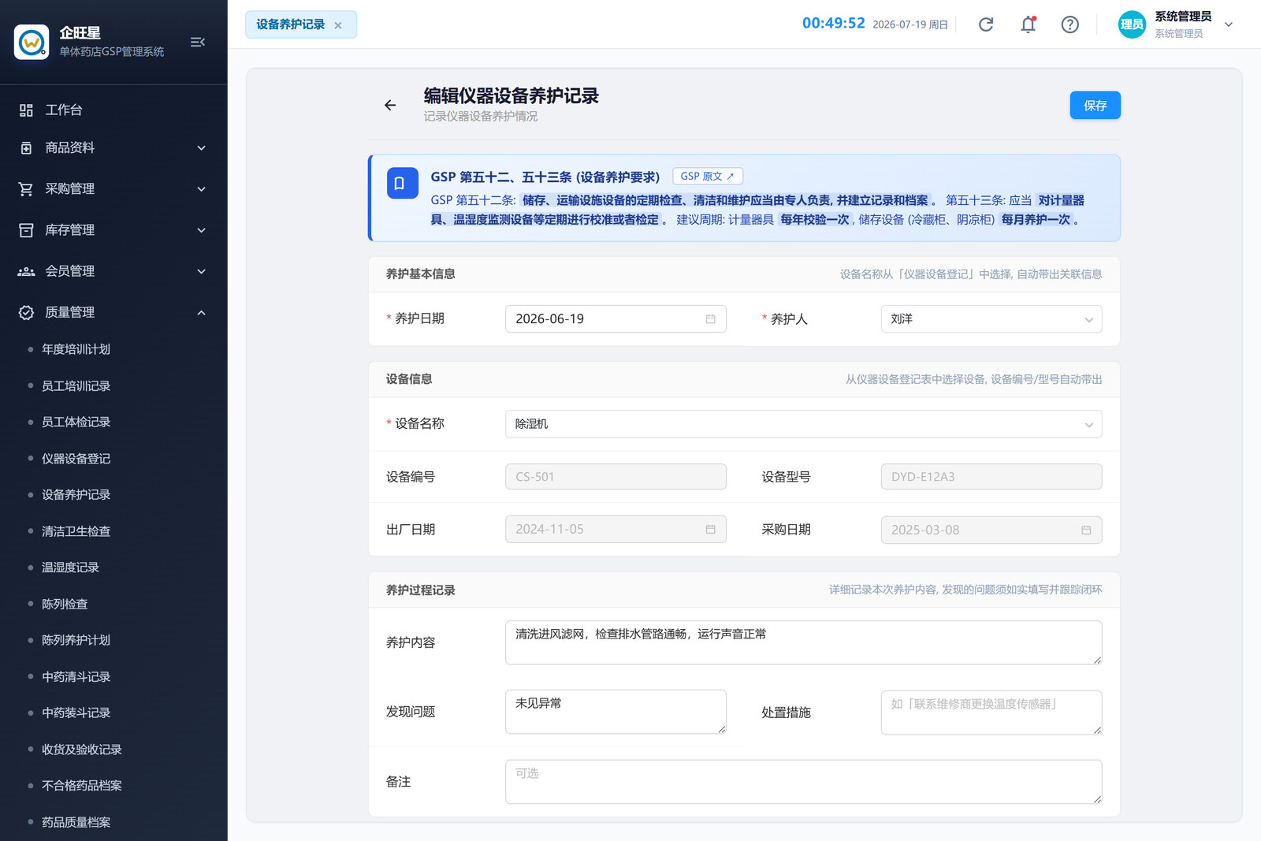Click the 质量管理 badge icon
The width and height of the screenshot is (1261, 841).
tap(26, 312)
